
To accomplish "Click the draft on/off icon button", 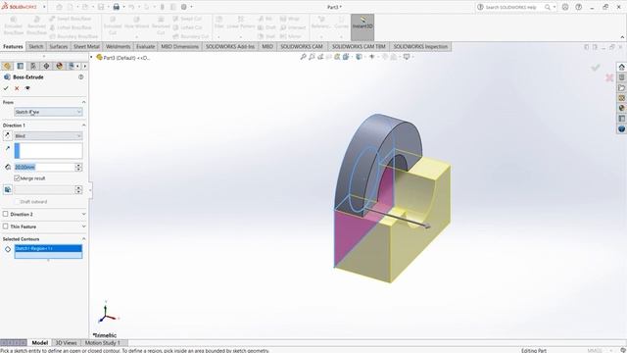I will 8,189.
